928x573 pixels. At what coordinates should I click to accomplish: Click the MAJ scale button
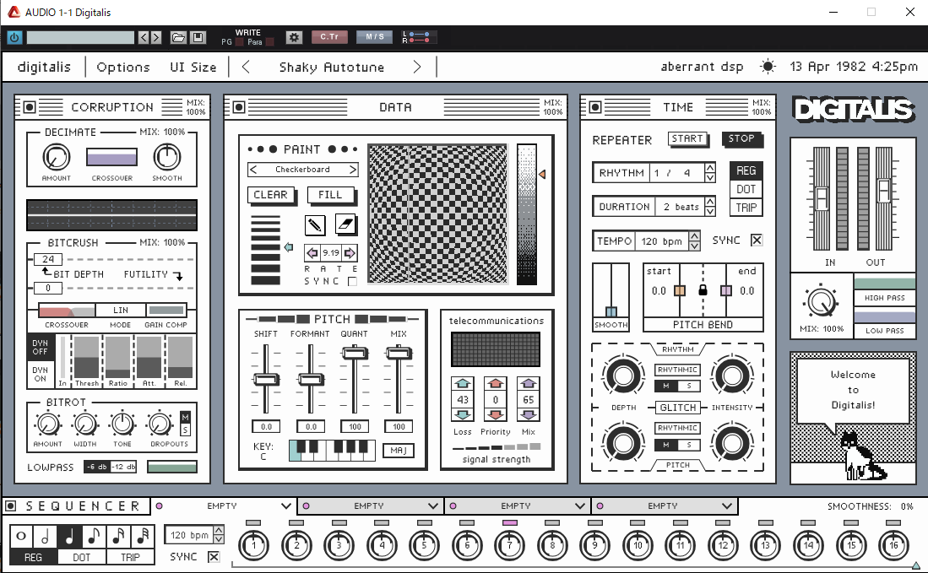[x=399, y=451]
